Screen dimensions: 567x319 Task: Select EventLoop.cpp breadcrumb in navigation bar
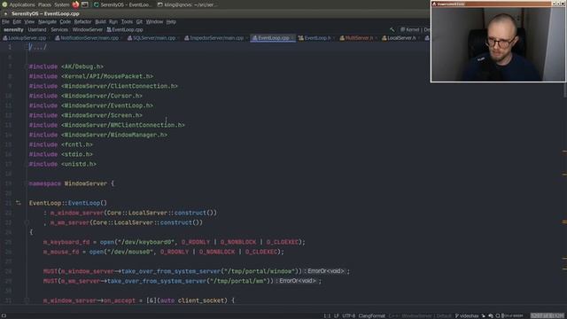click(125, 29)
